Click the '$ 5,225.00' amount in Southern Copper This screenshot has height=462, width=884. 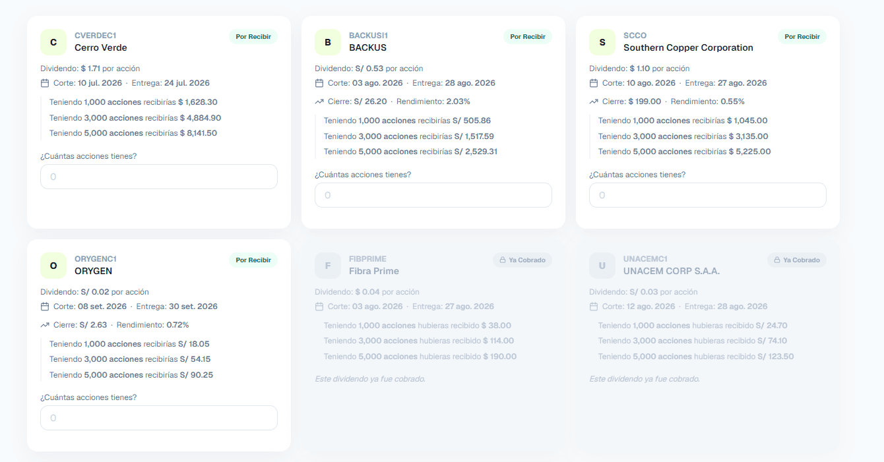click(x=749, y=152)
